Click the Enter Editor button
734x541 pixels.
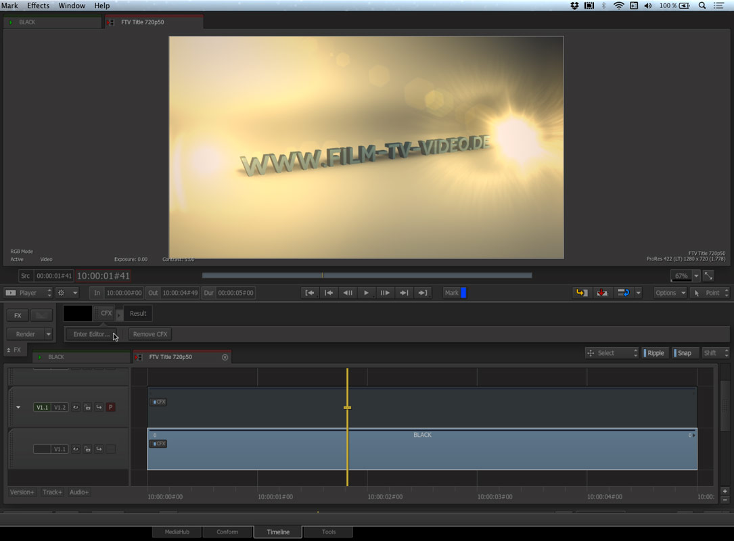click(x=91, y=334)
